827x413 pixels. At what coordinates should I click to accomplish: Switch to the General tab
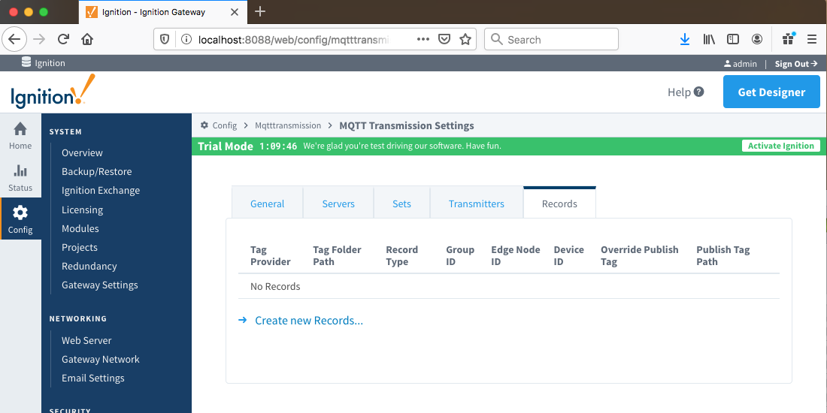(268, 203)
